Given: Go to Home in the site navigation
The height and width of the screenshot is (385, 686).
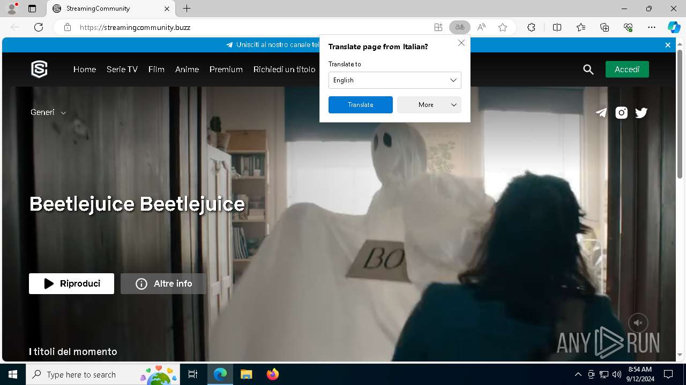Looking at the screenshot, I should (x=85, y=70).
